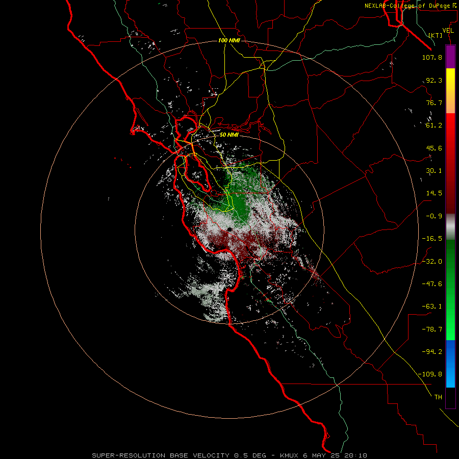Select the -32.0 velocity scale value

(432, 262)
